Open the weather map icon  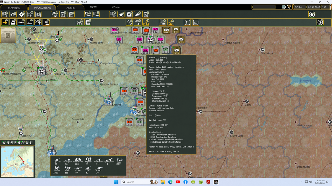[x=38, y=14]
